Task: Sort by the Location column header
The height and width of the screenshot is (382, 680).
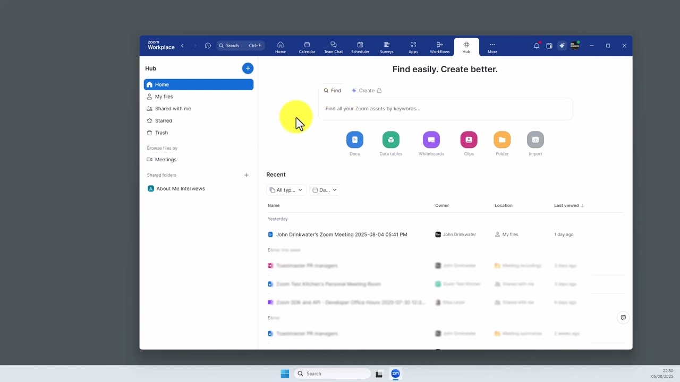Action: 504,205
